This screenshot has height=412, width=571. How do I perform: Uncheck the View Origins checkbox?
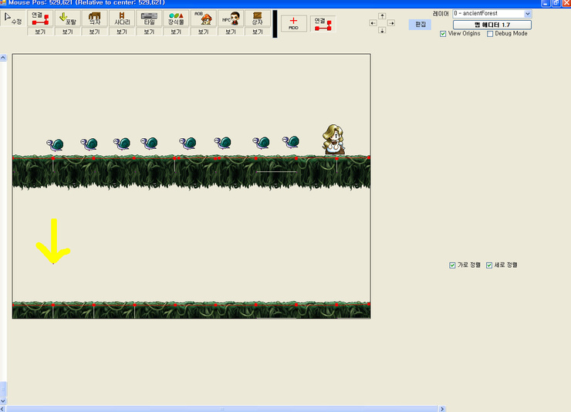443,34
